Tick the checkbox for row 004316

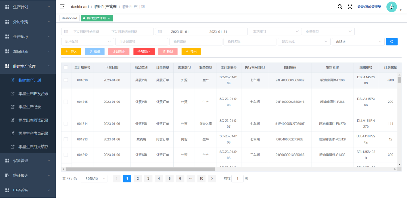click(66, 80)
